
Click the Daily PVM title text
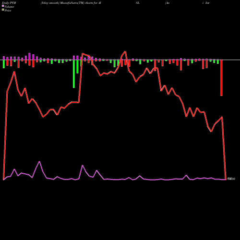[x=9, y=3]
